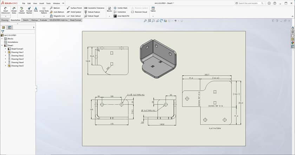Viewport: 295px width, 155px height.
Task: Select Annotations in the feature tree
Action: (13, 42)
